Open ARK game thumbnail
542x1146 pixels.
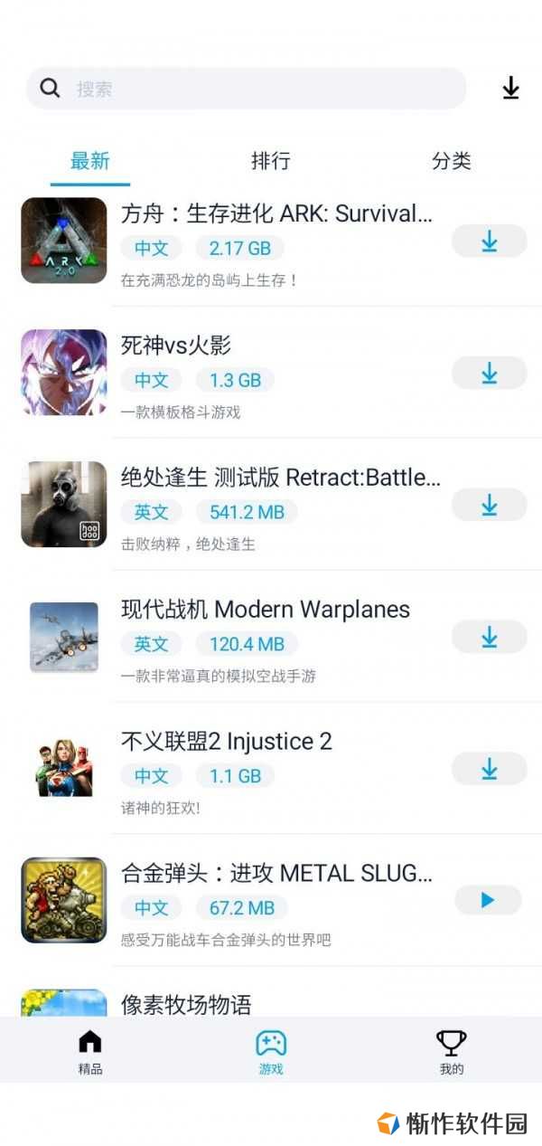(64, 241)
